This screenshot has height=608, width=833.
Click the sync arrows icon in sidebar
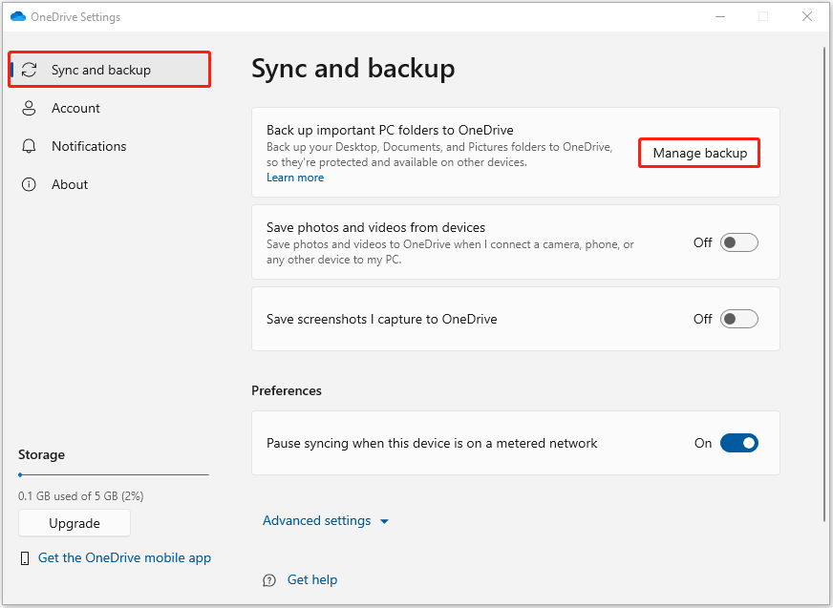[29, 70]
